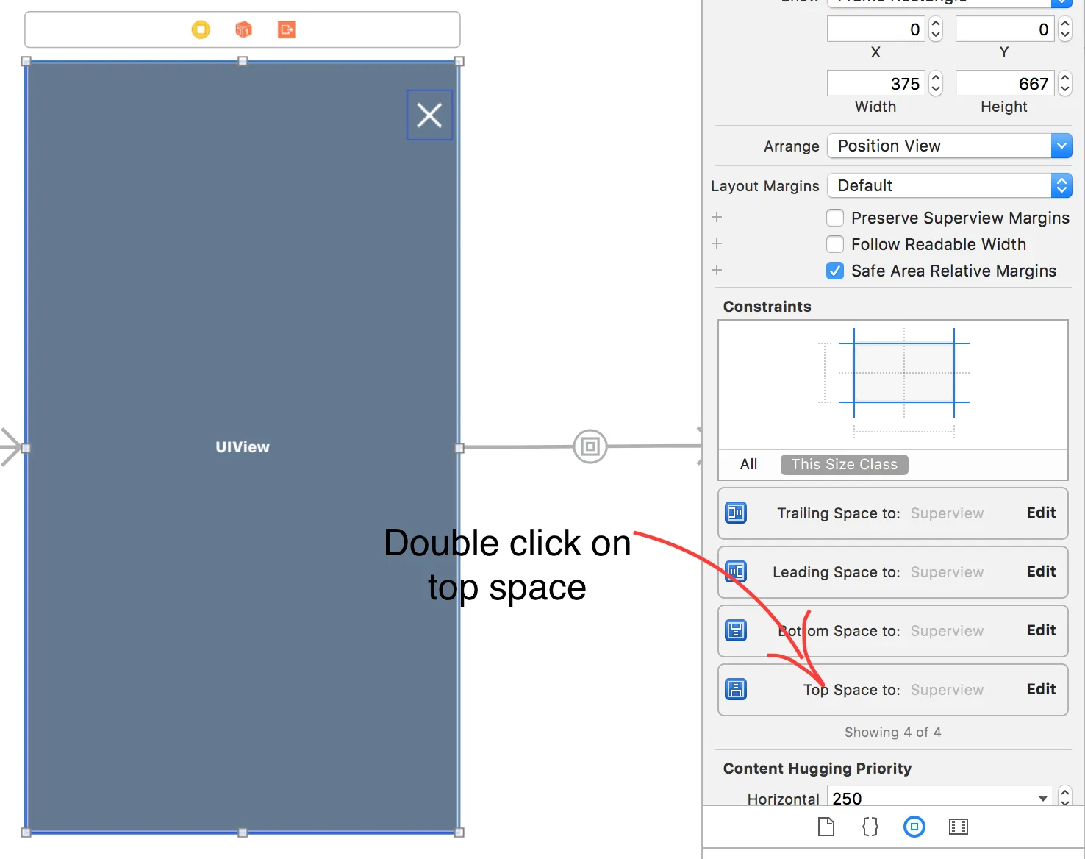1085x859 pixels.
Task: Edit the Leading Space constraint
Action: [1041, 571]
